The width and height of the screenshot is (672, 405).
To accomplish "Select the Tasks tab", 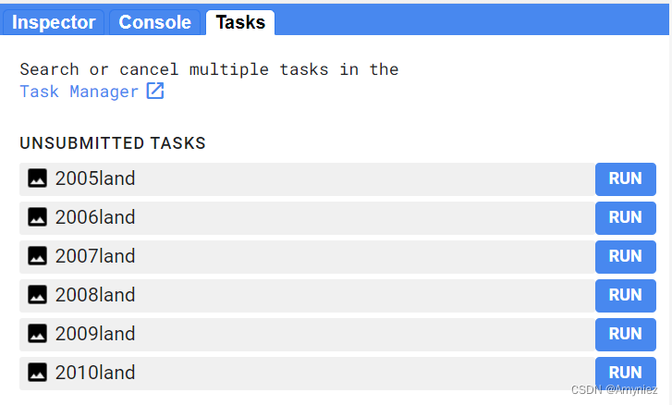I will (x=240, y=22).
